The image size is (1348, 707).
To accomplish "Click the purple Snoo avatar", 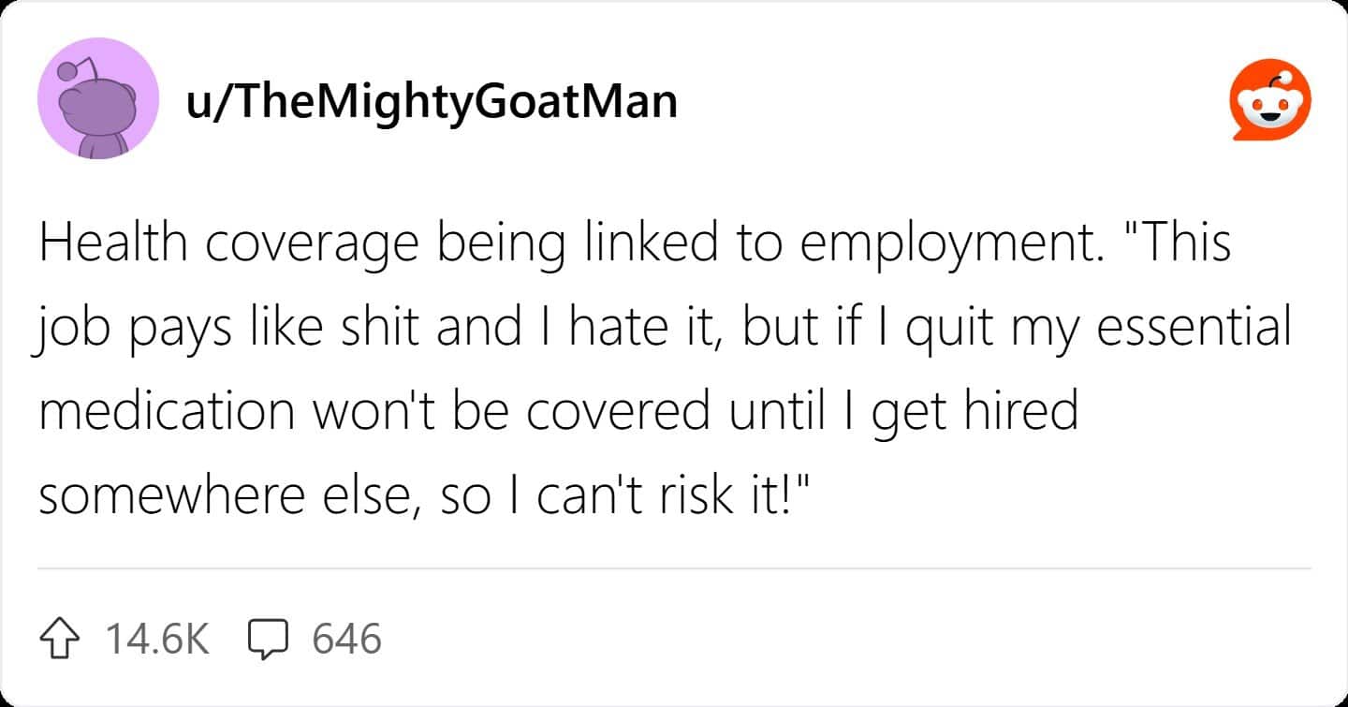I will click(x=97, y=99).
